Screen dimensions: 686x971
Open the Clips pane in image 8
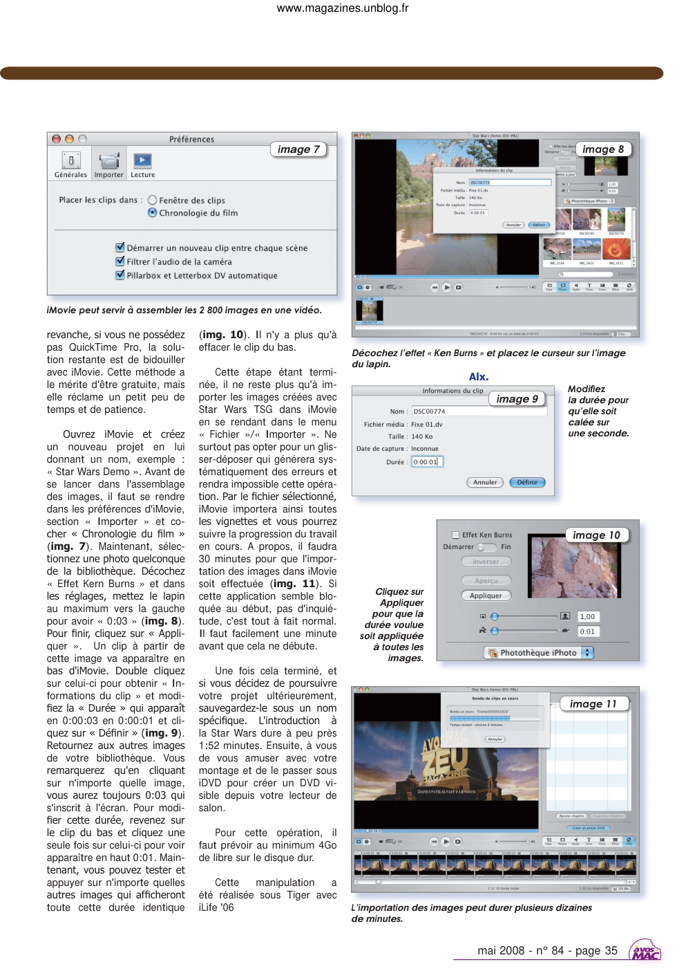549,286
